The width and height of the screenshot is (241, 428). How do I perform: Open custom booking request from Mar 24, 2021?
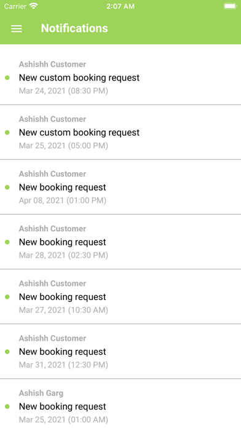pyautogui.click(x=120, y=77)
